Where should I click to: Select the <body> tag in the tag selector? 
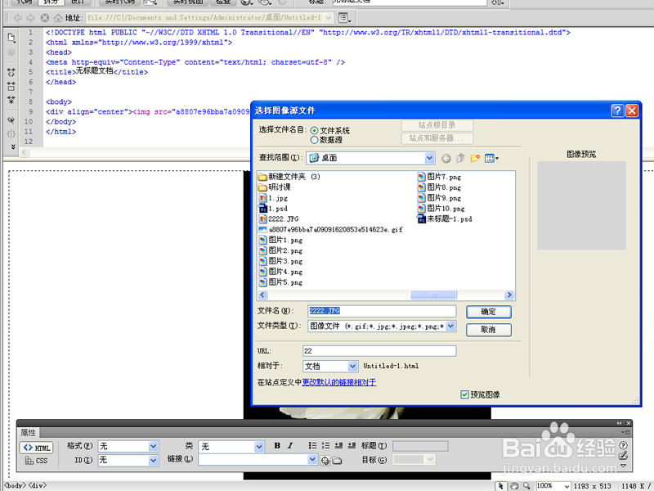click(x=16, y=485)
